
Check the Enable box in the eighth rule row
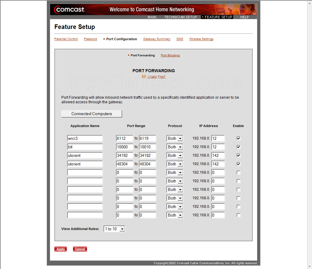[238, 198]
